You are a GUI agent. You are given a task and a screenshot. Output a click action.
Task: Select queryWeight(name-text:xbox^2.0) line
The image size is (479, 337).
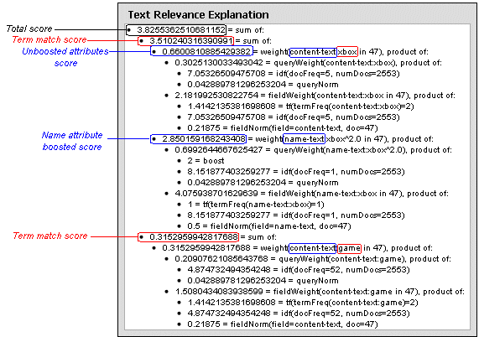click(x=313, y=150)
